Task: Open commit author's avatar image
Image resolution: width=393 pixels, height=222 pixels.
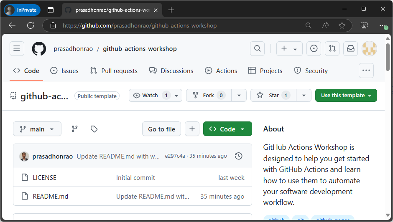Action: click(24, 156)
